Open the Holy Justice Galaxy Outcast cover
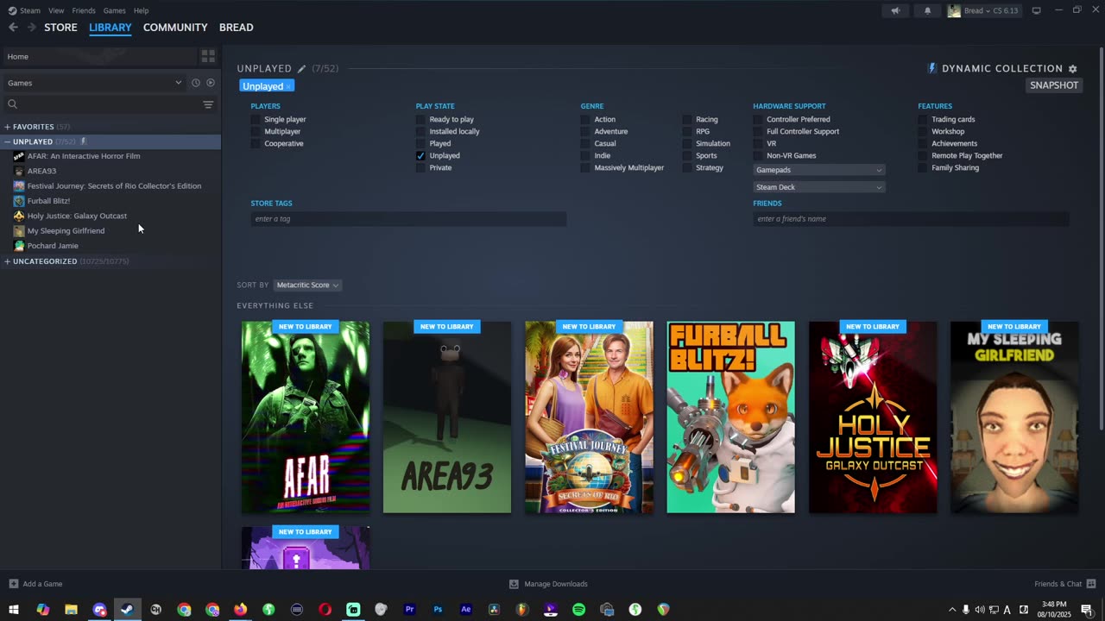 point(873,417)
